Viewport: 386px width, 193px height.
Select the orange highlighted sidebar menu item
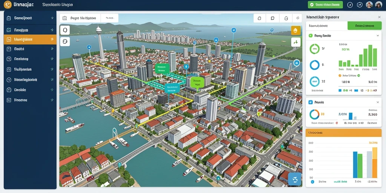point(30,39)
